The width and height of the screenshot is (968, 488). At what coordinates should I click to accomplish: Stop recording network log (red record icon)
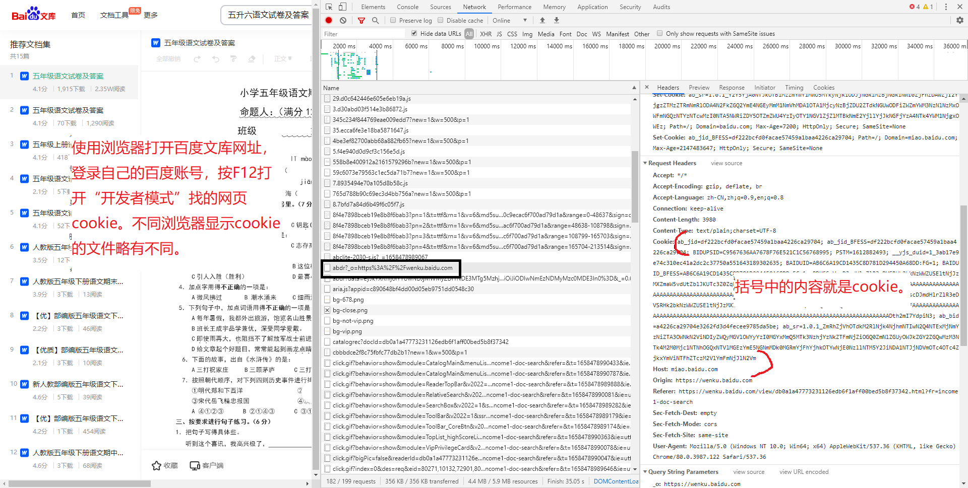329,20
